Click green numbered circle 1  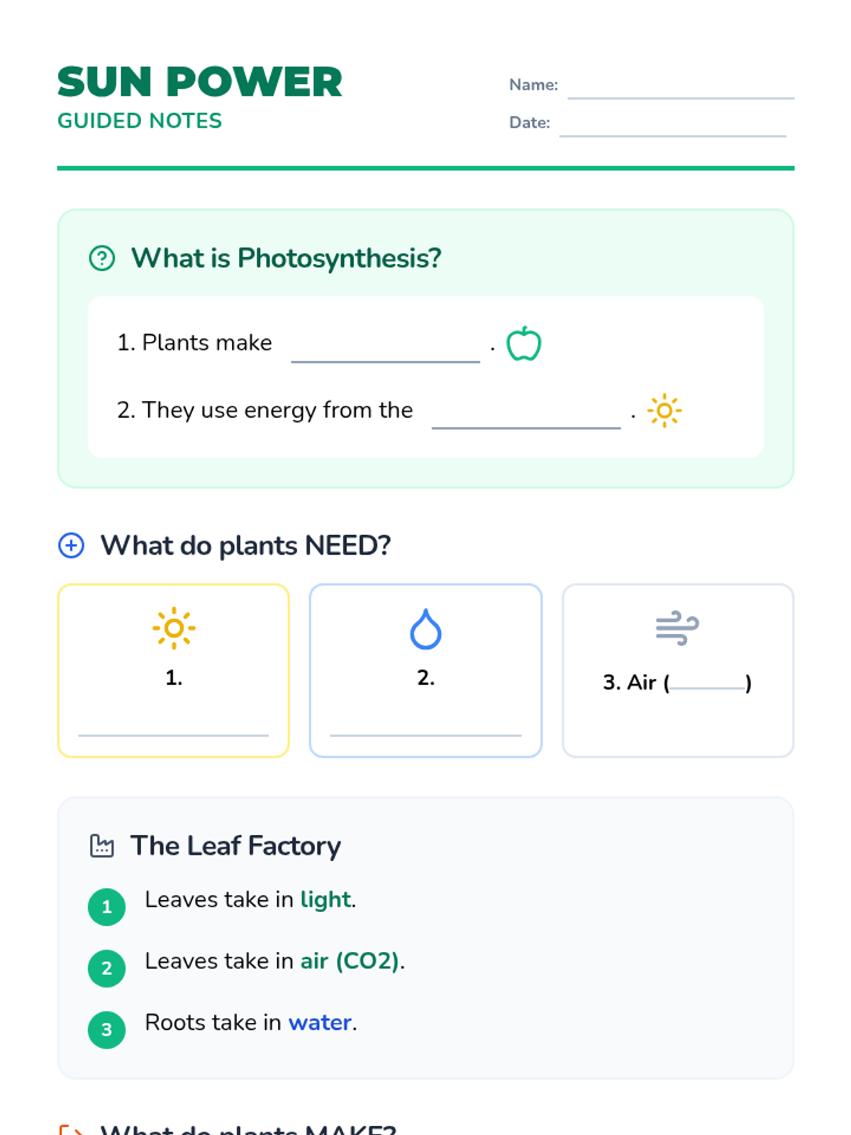pos(106,907)
